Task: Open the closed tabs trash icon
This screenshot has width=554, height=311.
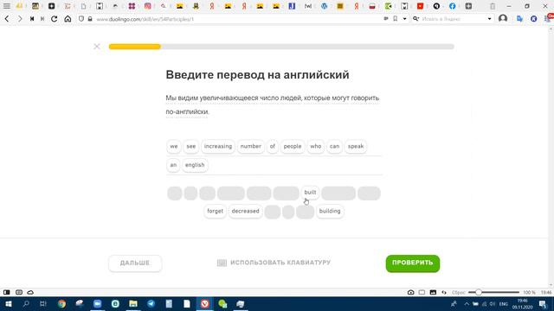Action: coord(493,6)
